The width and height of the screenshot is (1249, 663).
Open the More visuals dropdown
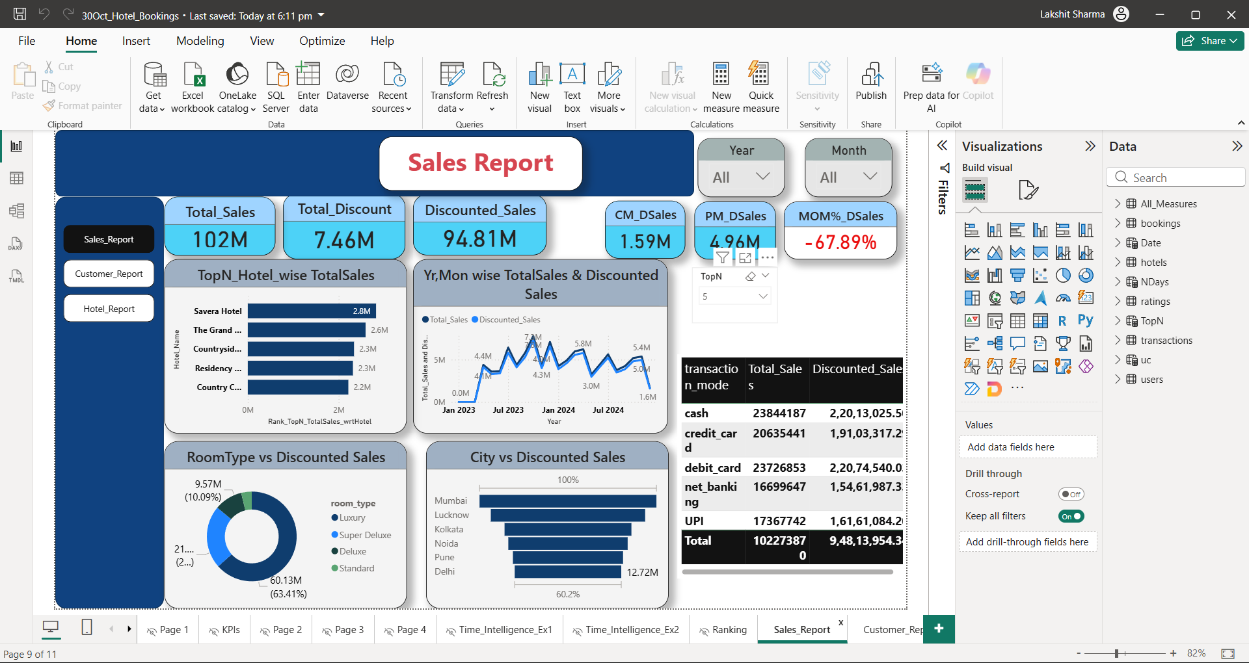(x=608, y=87)
